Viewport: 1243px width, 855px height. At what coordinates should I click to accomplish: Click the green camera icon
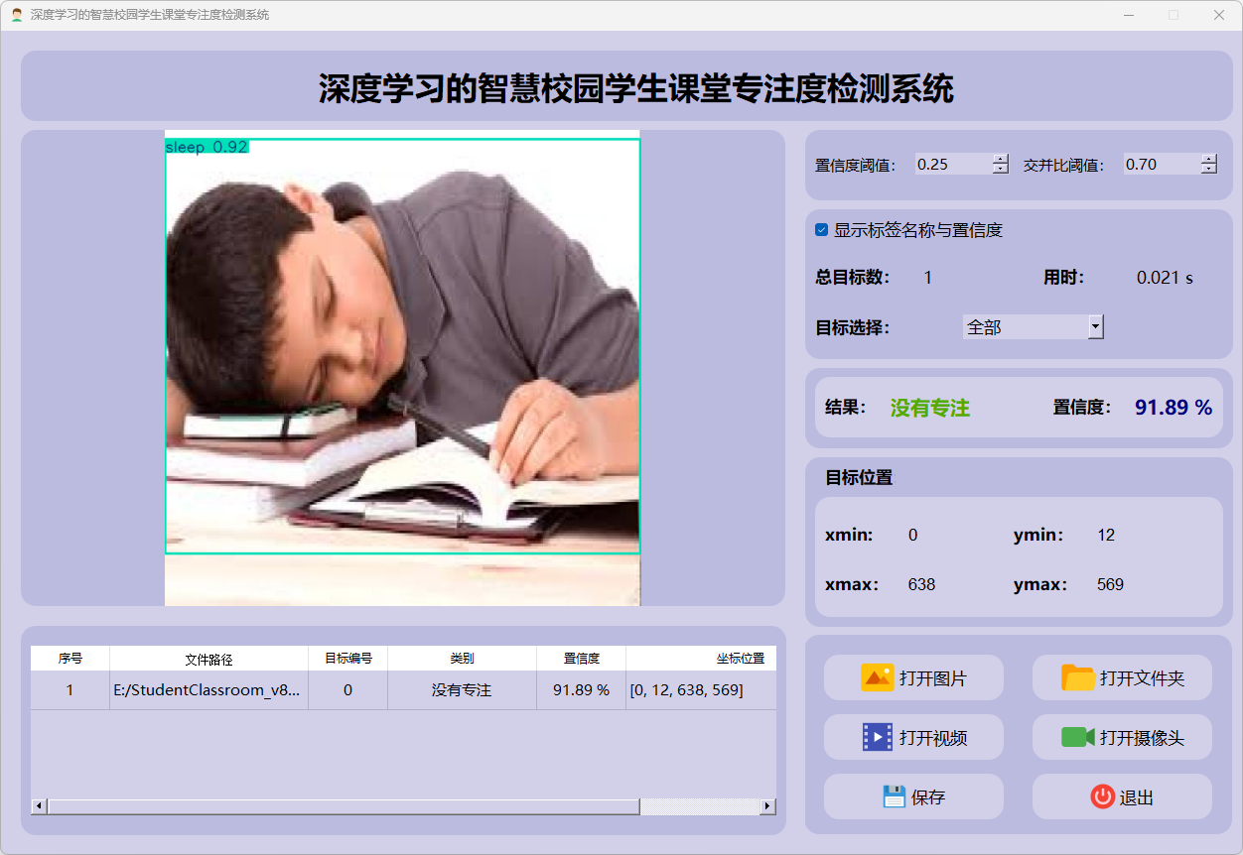tap(1077, 737)
